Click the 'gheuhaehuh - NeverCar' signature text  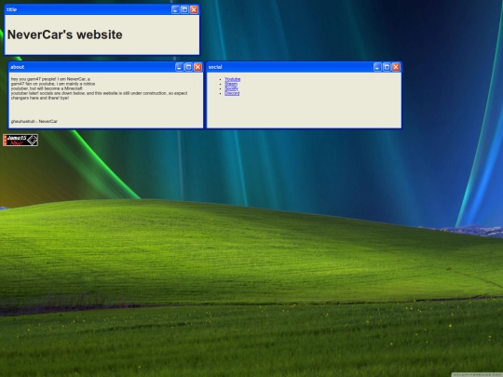34,121
